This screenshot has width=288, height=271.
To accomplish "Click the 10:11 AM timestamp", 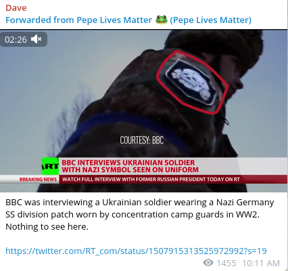I will pyautogui.click(x=261, y=263).
